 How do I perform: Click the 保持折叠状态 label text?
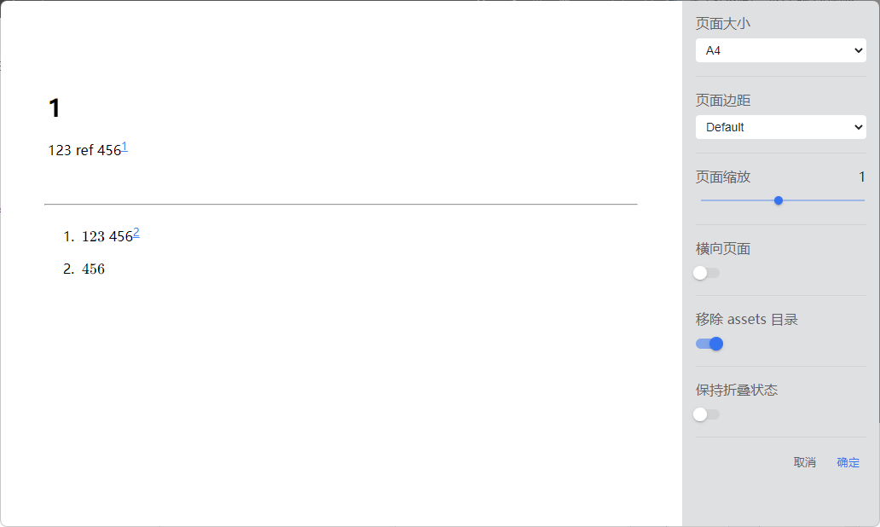[737, 391]
